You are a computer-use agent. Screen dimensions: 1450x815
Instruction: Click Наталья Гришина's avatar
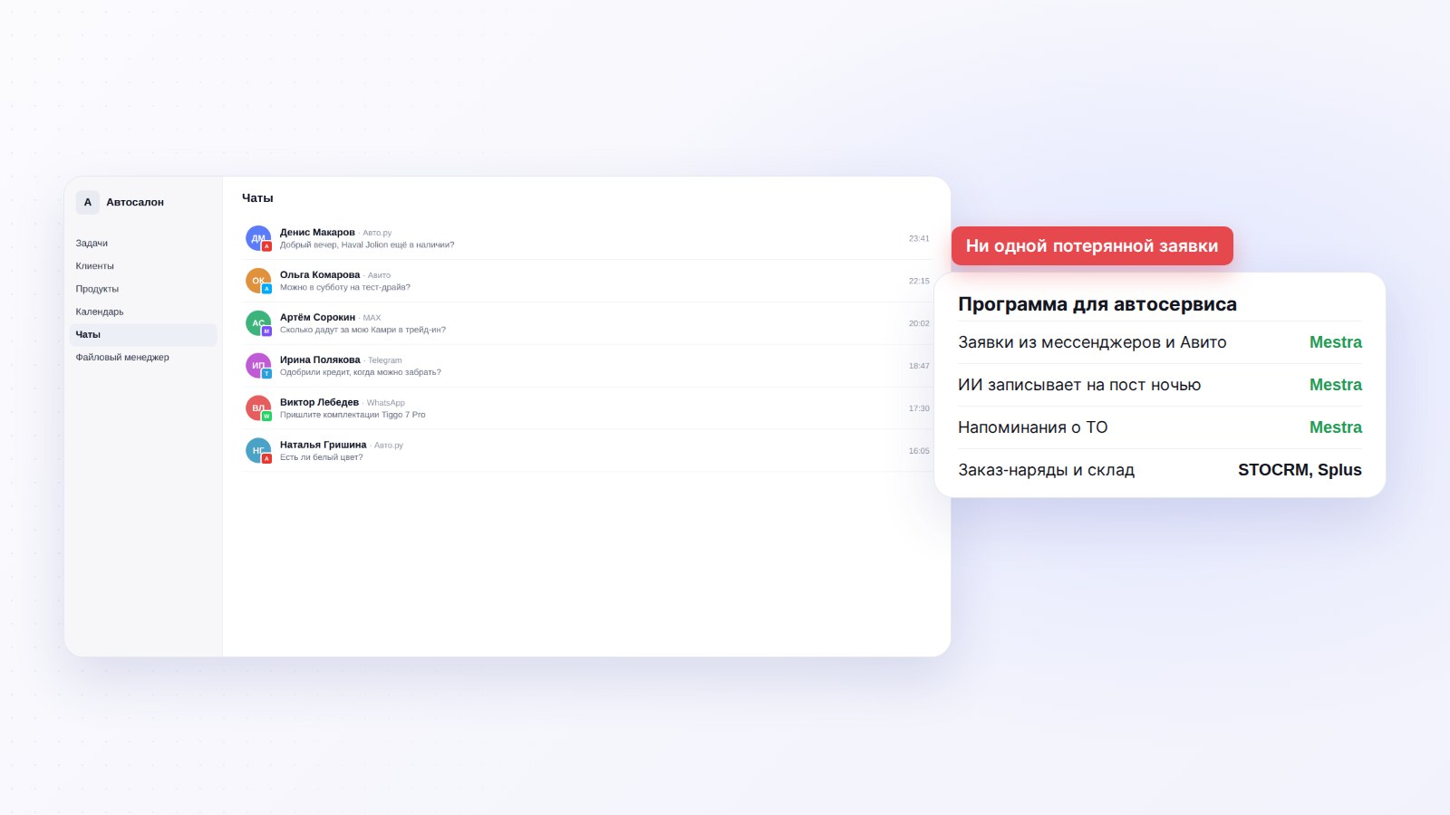click(x=258, y=451)
